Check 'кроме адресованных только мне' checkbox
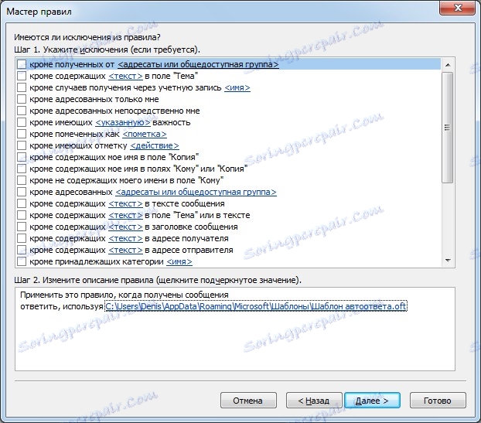Screen dimensions: 481x423 click(22, 100)
